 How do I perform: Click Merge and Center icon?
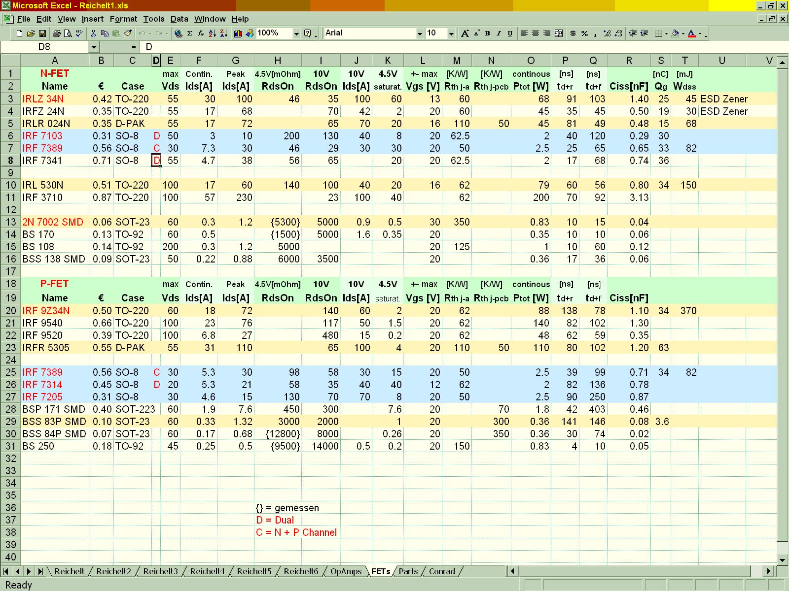[559, 33]
